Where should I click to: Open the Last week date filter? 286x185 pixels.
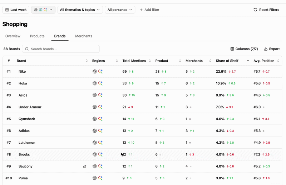16,10
